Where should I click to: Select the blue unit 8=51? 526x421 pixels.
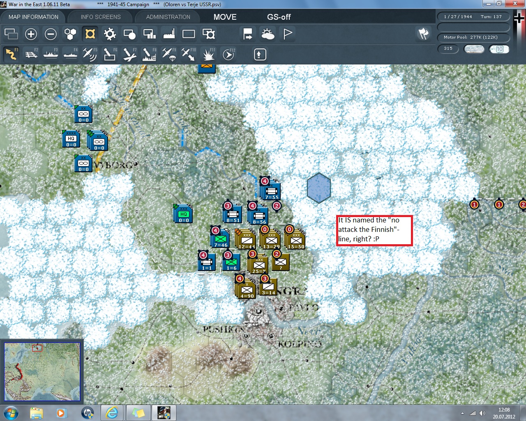(233, 214)
